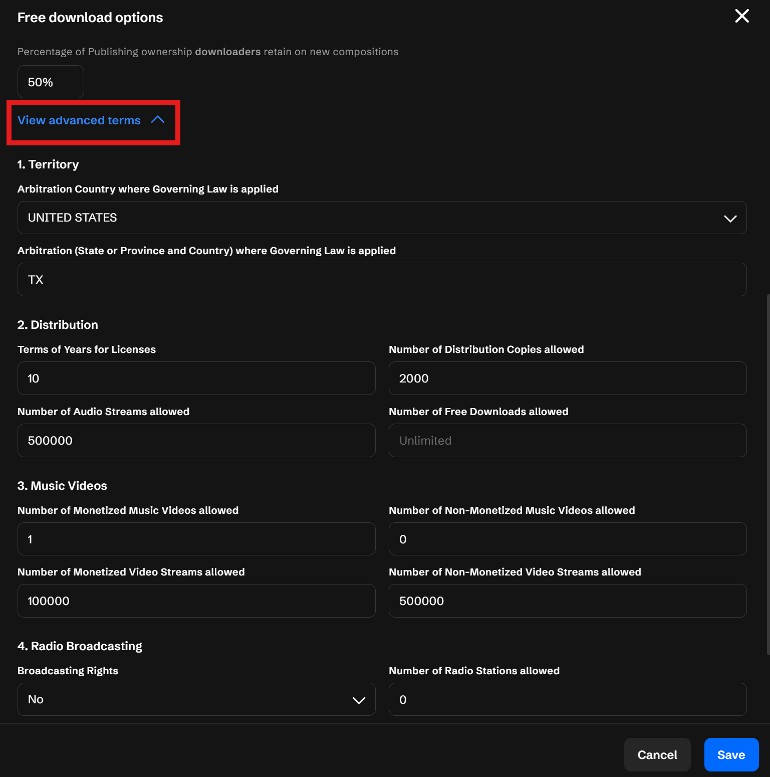Click the Arbitration State or Province field
The image size is (770, 777).
tap(382, 280)
